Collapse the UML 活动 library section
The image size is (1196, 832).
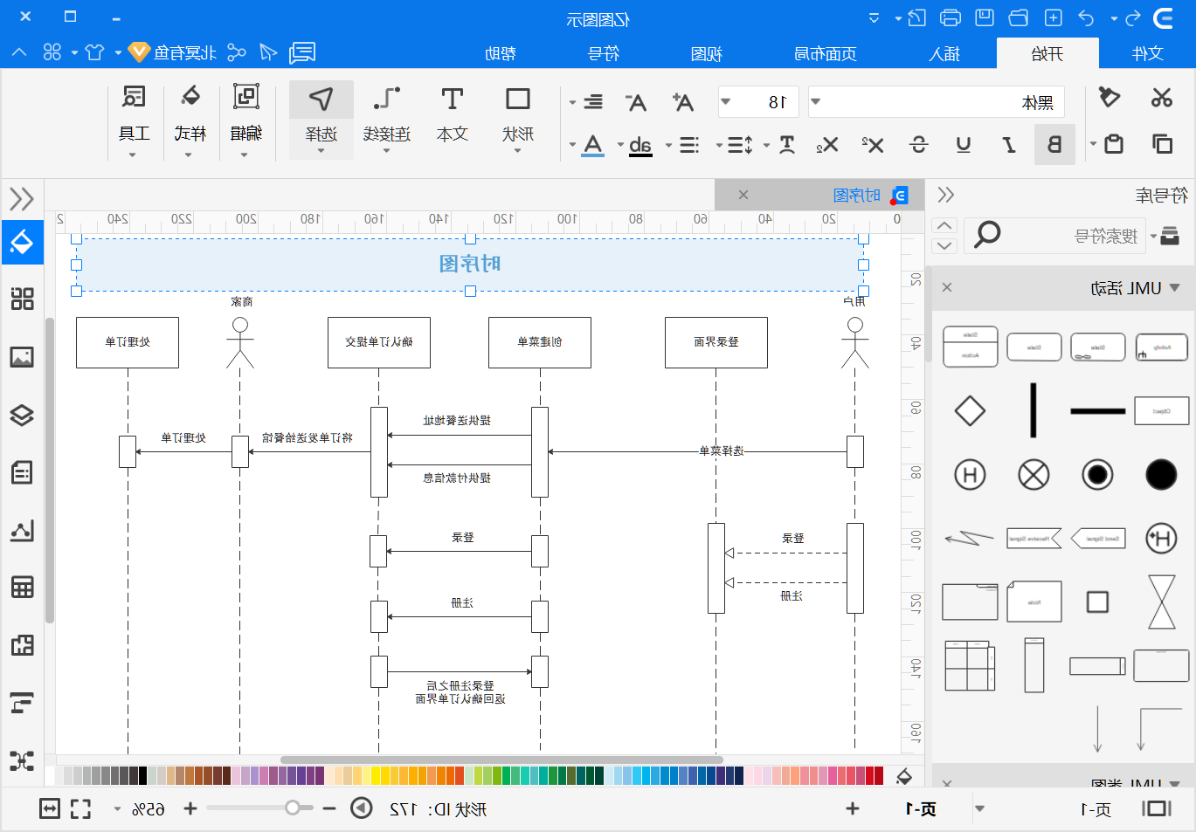(1174, 287)
